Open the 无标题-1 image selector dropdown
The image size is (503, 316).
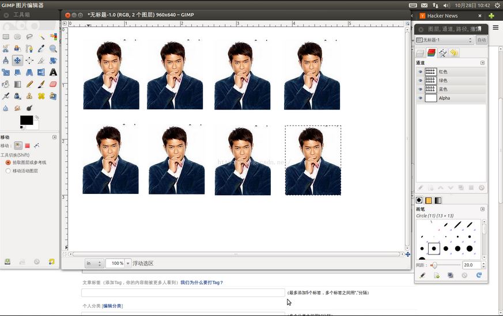tap(445, 40)
